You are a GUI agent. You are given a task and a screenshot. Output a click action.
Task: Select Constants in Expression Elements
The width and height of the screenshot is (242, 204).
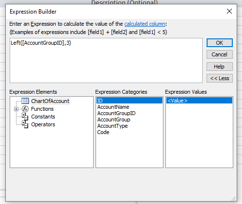pyautogui.click(x=43, y=117)
